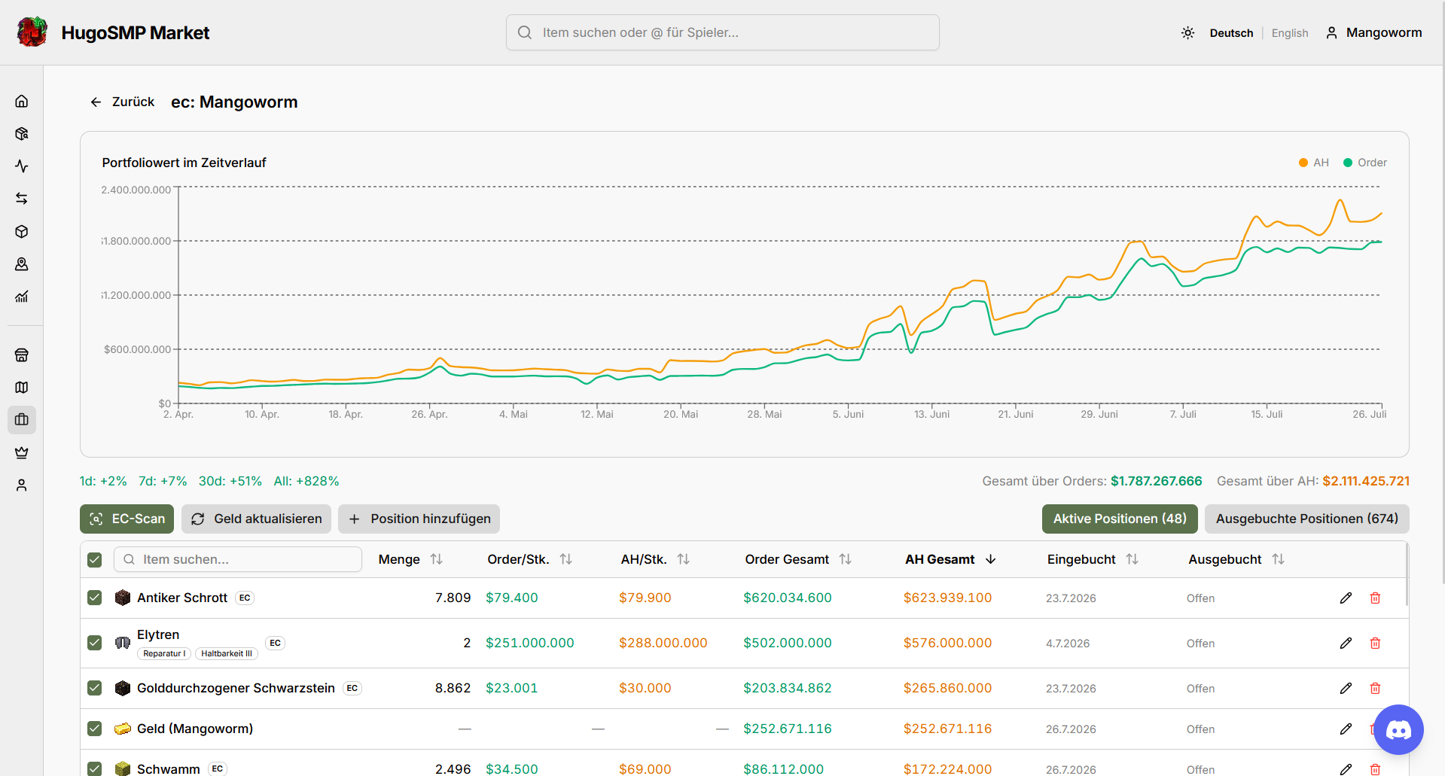Click the 7d: +7% performance value

pos(163,482)
